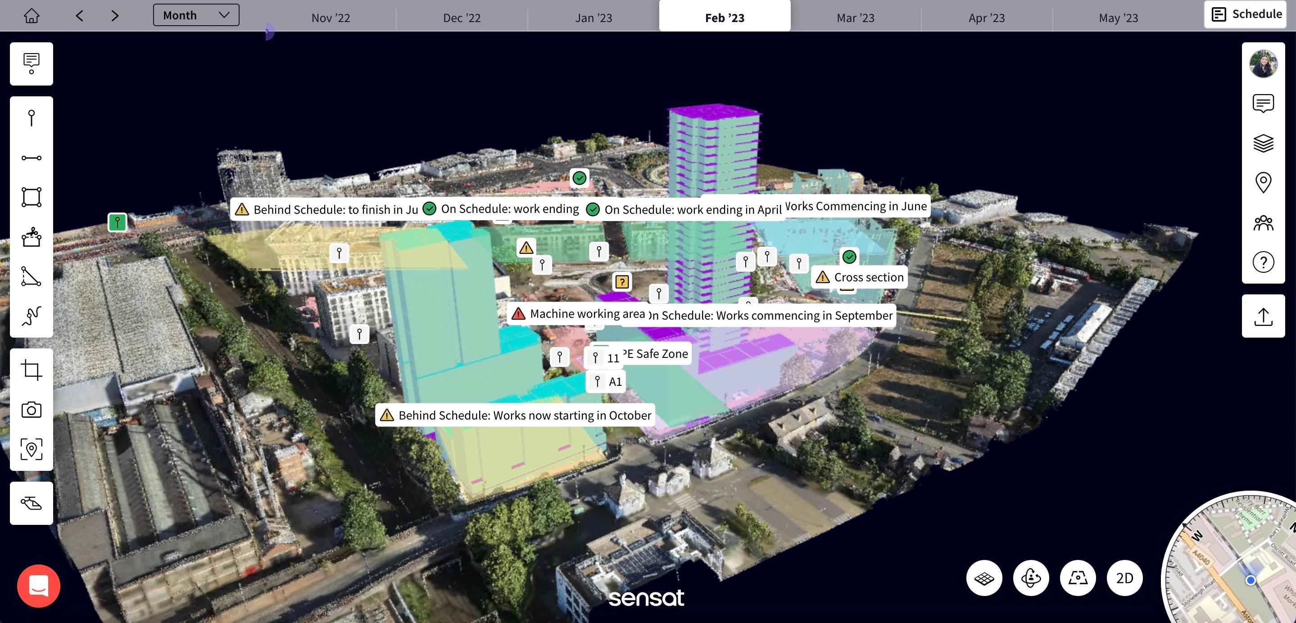Toggle the orbit camera mode button
Screen dimensions: 1296x623
[1031, 578]
